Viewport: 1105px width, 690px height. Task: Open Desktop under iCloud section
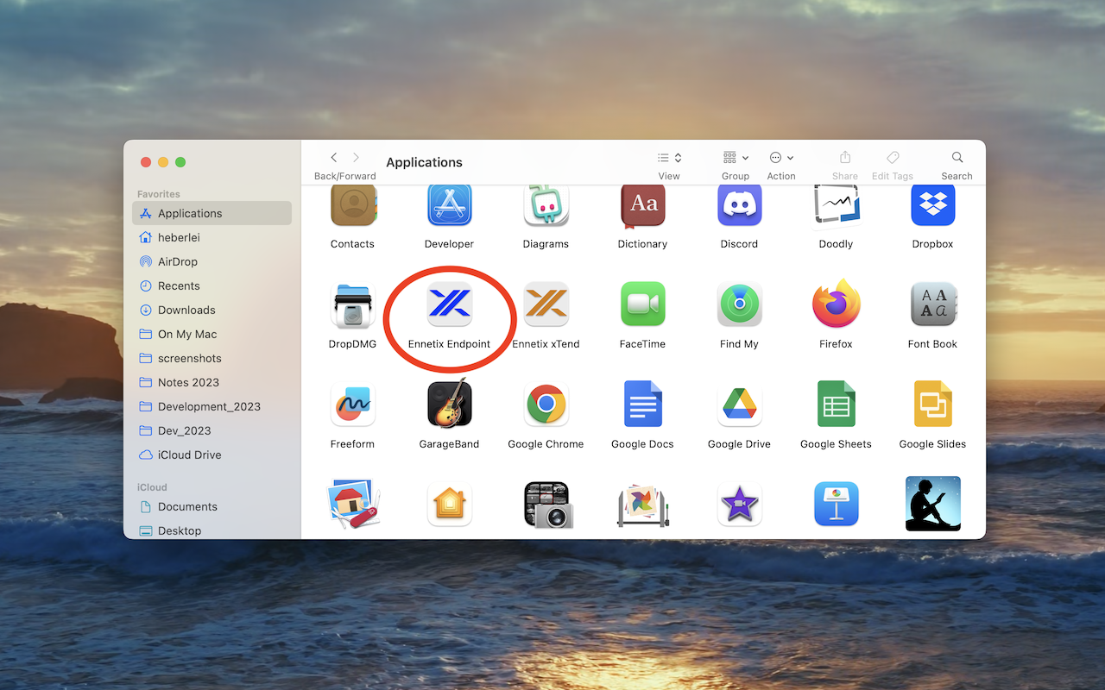point(212,530)
